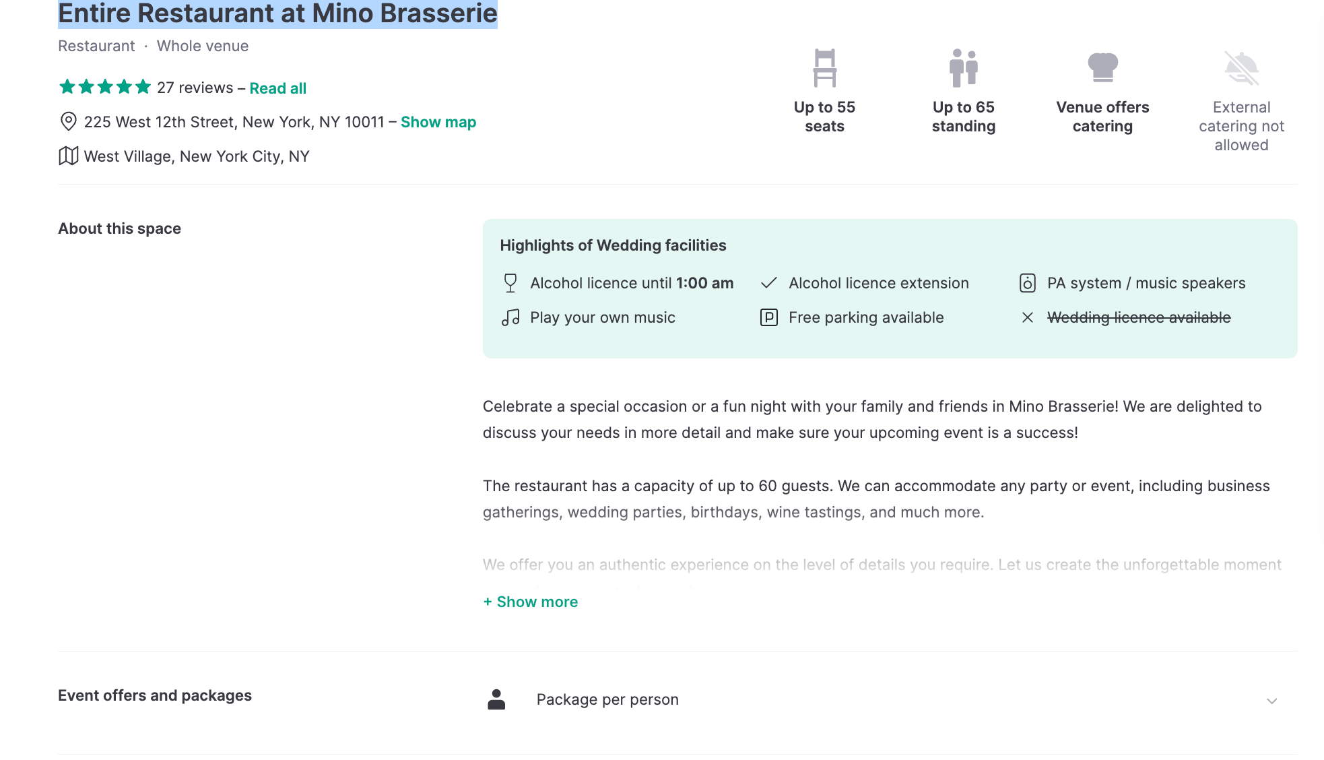The width and height of the screenshot is (1324, 760).
Task: Click the chair seats capacity icon
Action: [824, 68]
